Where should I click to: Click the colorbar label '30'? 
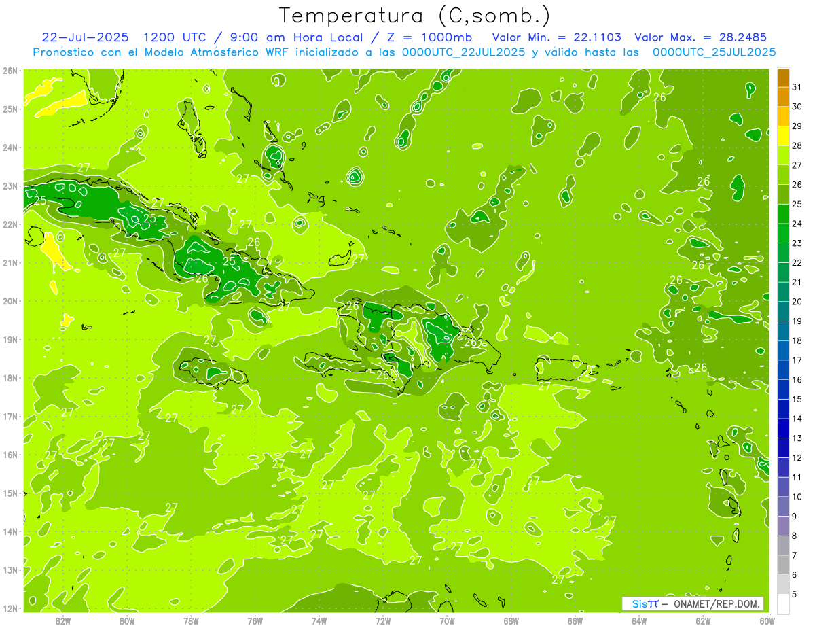point(797,107)
